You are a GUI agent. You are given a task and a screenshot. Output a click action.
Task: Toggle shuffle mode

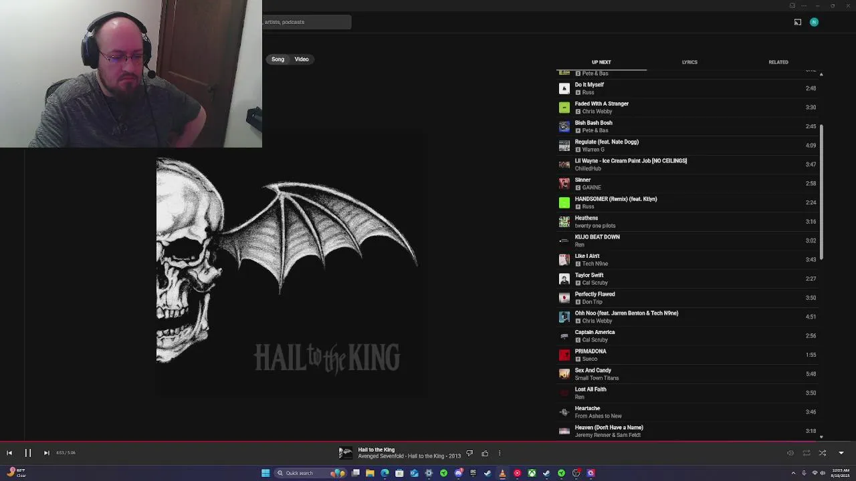tap(823, 453)
